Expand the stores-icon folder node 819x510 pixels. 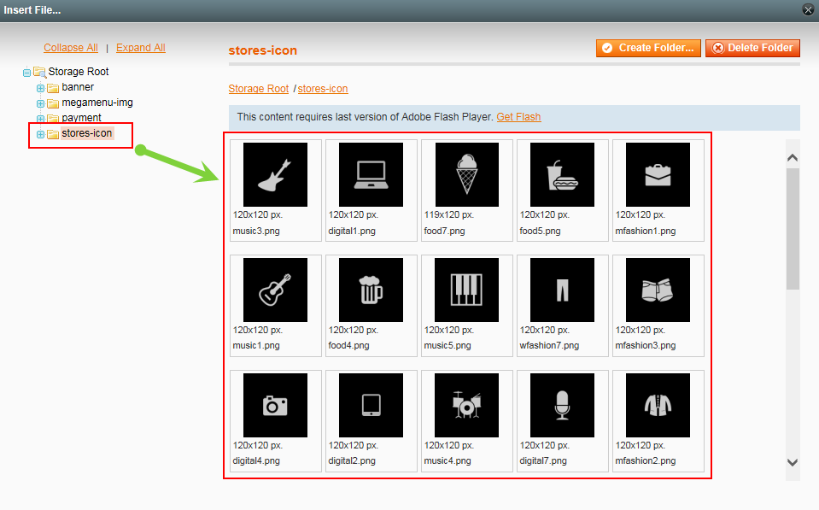point(40,134)
